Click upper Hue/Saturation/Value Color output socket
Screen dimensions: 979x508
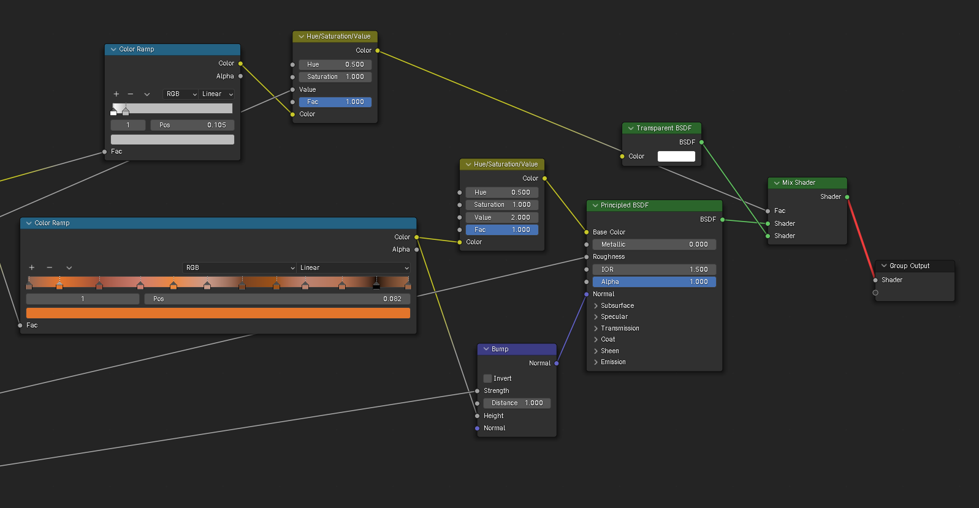pos(378,51)
